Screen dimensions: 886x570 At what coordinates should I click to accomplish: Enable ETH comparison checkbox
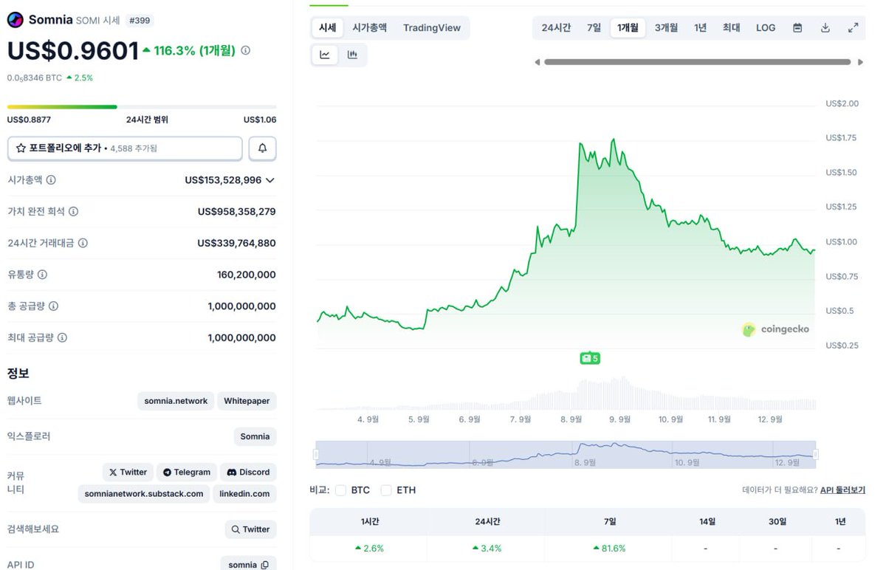386,490
